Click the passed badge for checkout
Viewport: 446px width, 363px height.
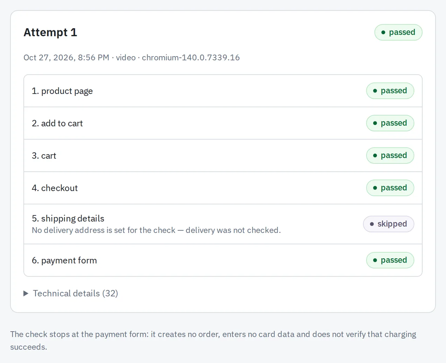click(390, 188)
